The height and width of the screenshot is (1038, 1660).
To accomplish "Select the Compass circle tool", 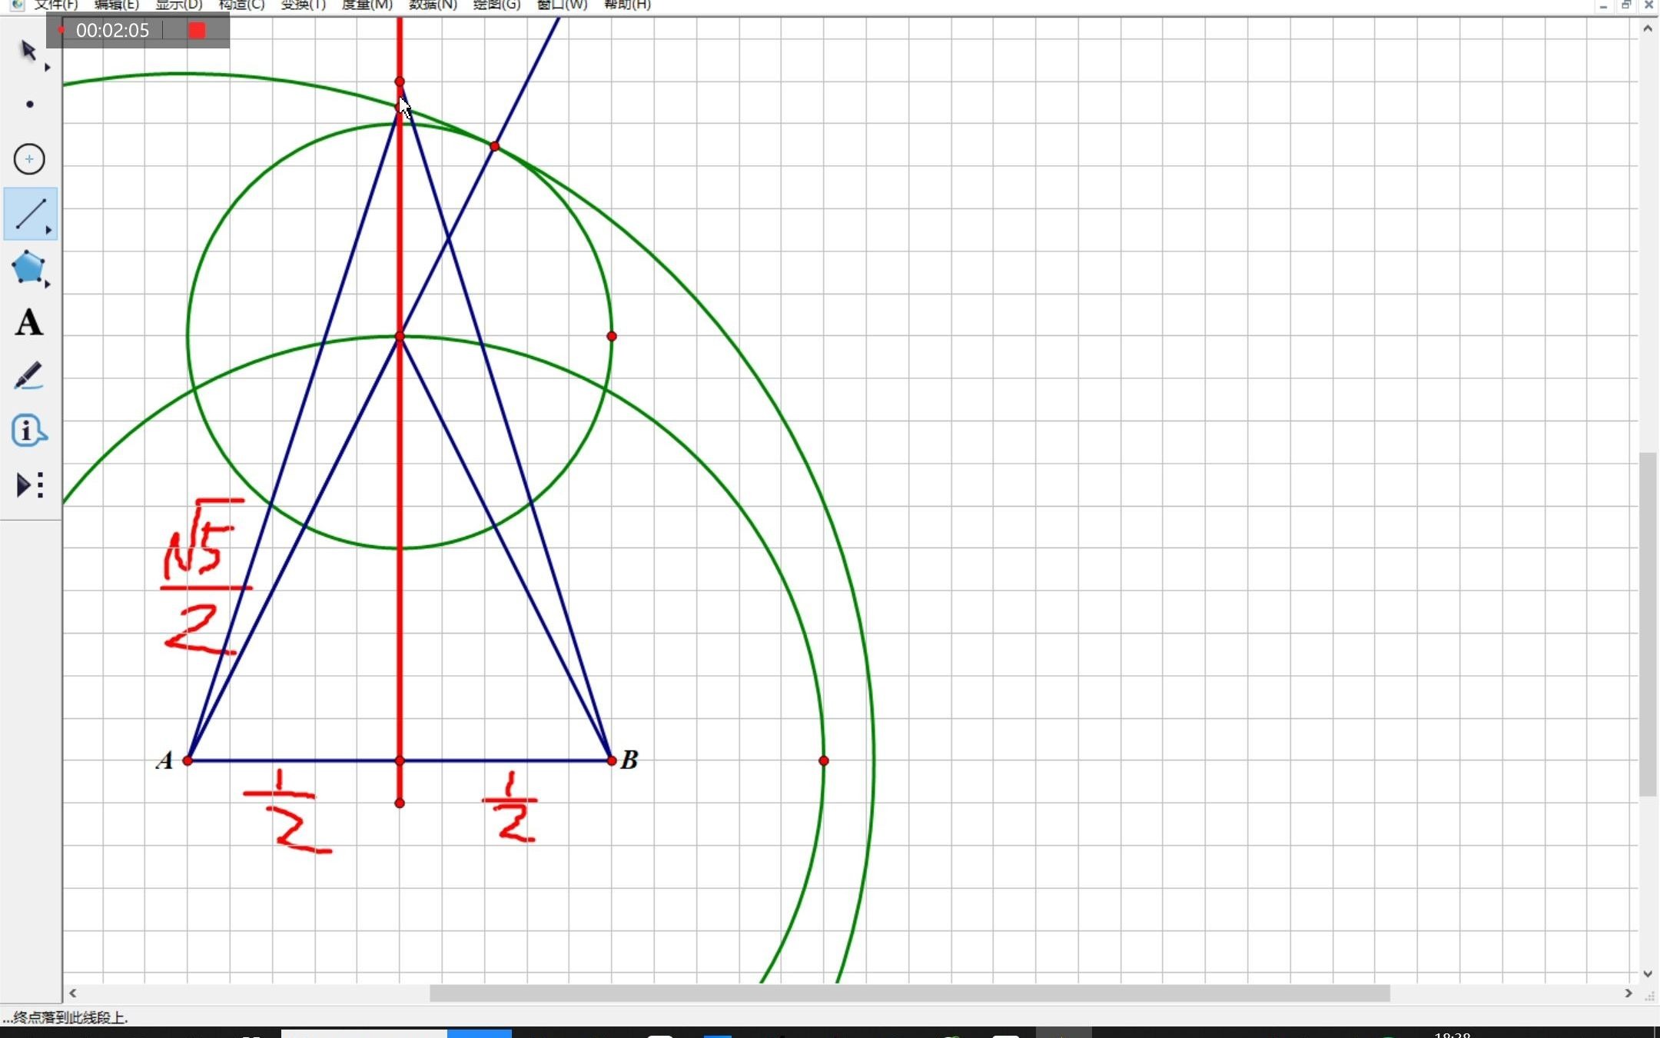I will click(x=29, y=159).
